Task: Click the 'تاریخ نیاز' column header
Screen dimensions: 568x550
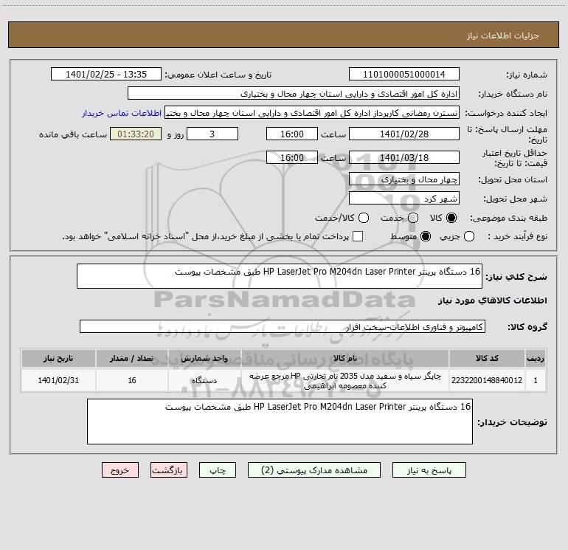Action: (58, 358)
